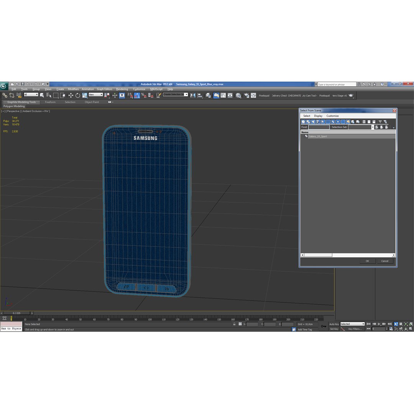Open the 3ds Max application button

pyautogui.click(x=4, y=85)
